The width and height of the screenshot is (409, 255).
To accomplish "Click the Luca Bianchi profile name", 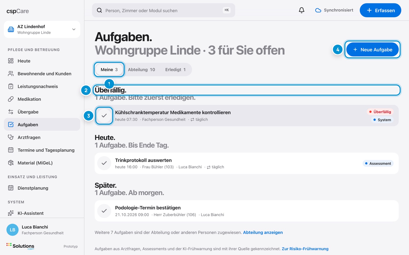I will coord(35,227).
